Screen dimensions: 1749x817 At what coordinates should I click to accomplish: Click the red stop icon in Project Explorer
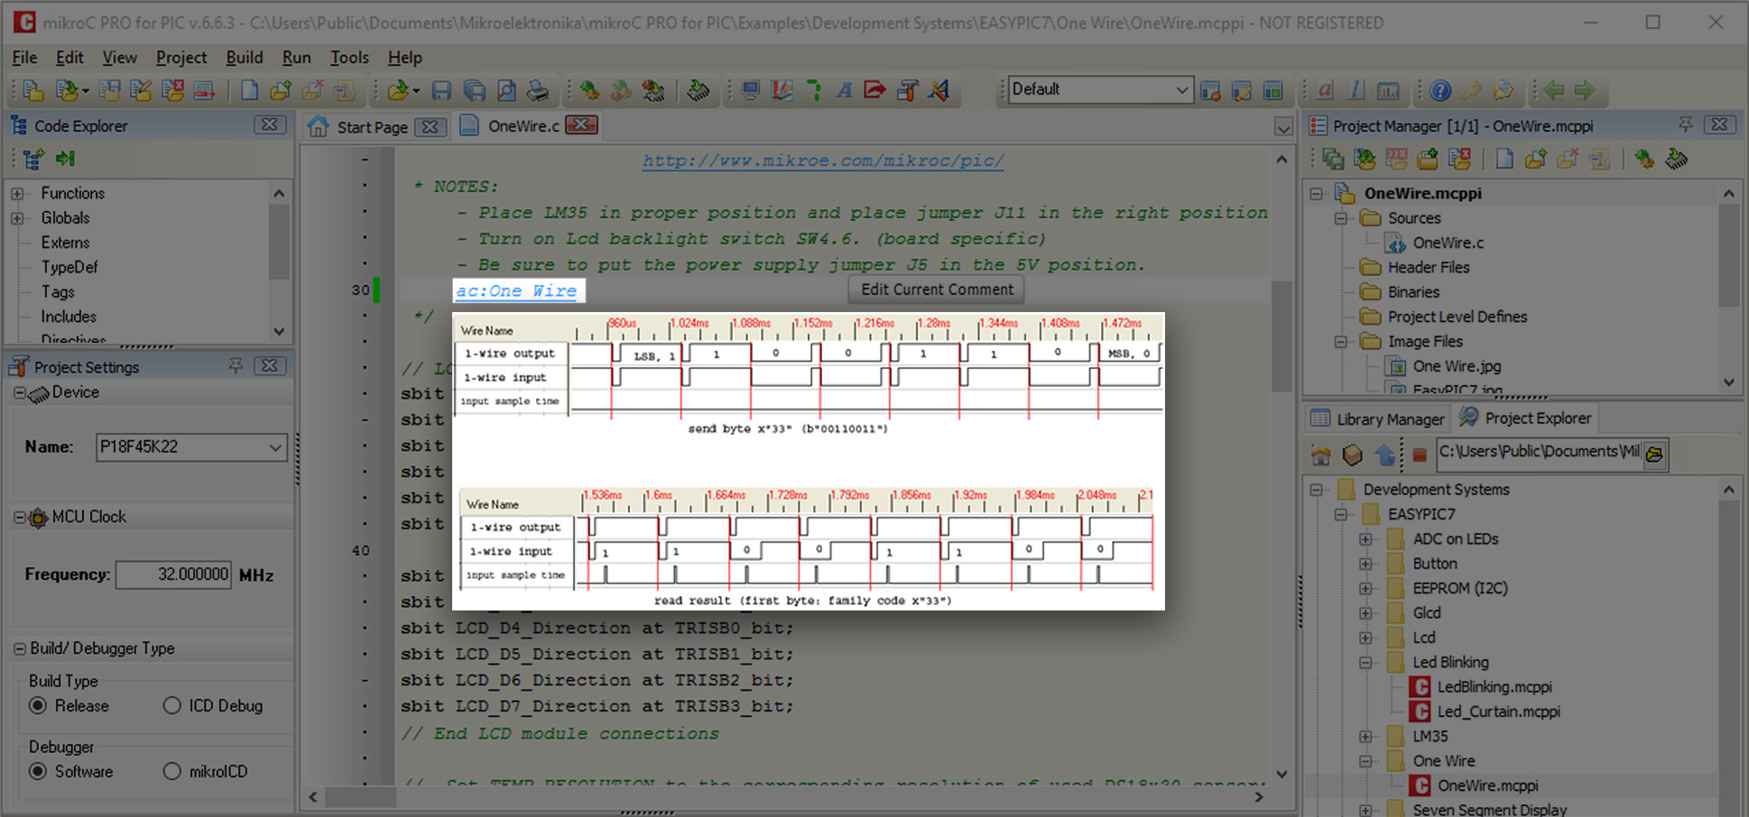point(1420,454)
